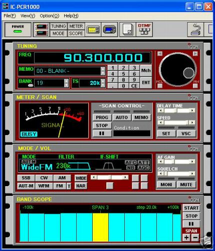Toggle the MCL checkbox
The height and width of the screenshot is (251, 215).
pos(160,86)
